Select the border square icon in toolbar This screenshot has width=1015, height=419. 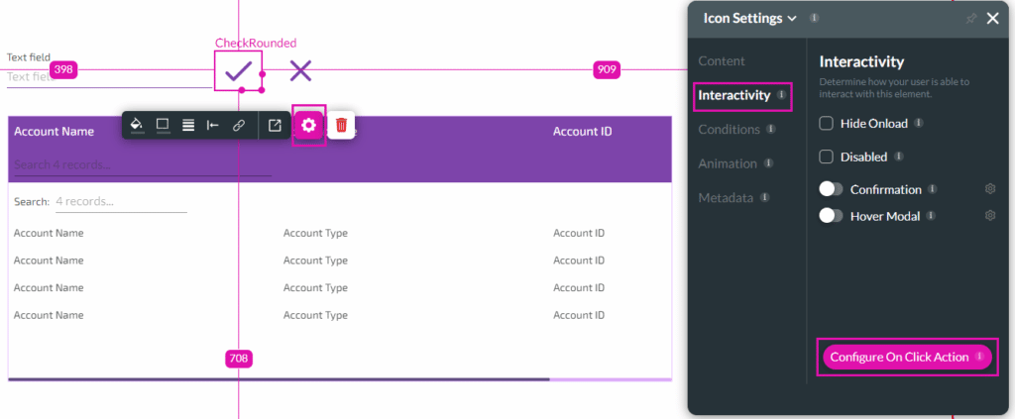click(163, 125)
